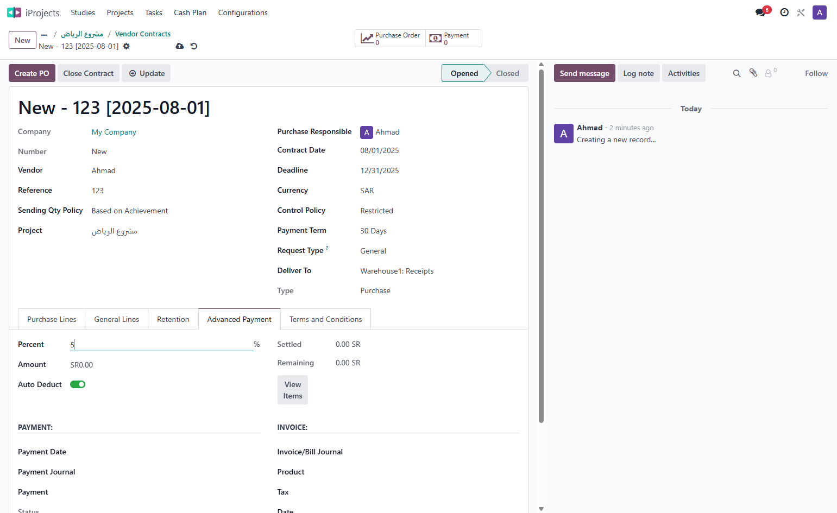This screenshot has width=837, height=513.
Task: Open the activities clock icon
Action: click(x=784, y=12)
